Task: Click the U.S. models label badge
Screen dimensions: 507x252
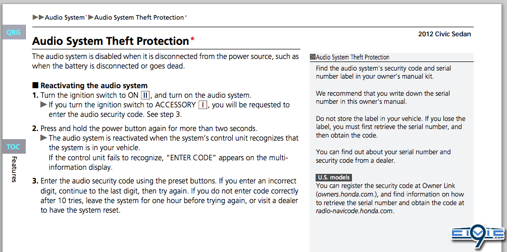Action: click(x=334, y=177)
